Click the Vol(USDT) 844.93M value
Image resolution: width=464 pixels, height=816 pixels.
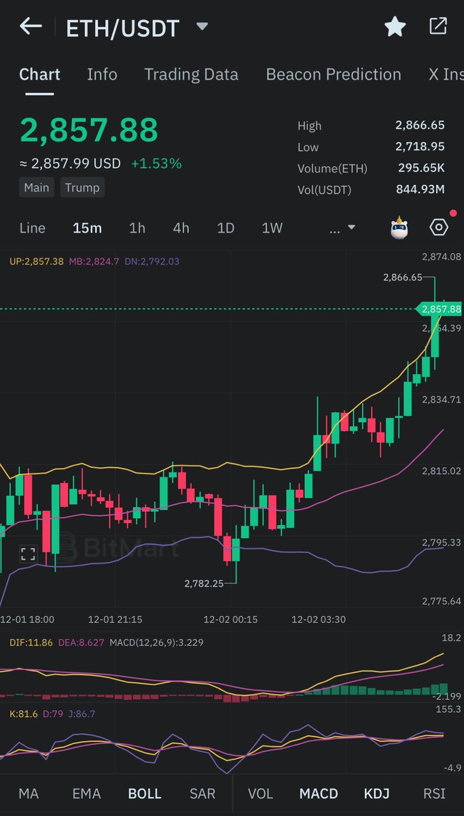[421, 189]
